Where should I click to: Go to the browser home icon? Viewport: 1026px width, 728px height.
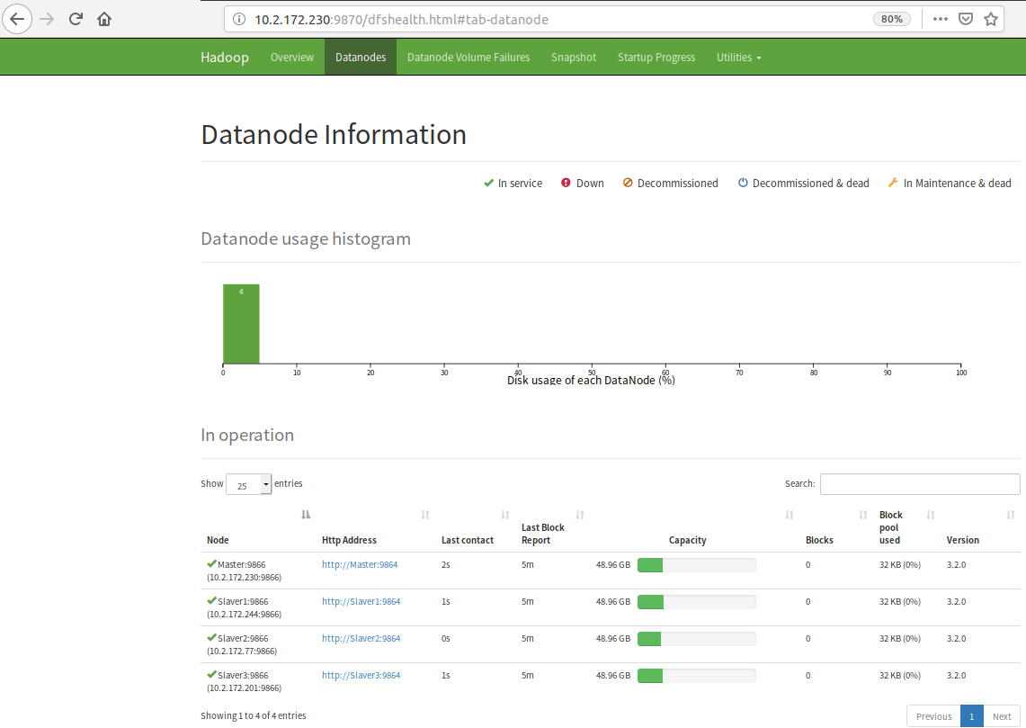tap(104, 19)
